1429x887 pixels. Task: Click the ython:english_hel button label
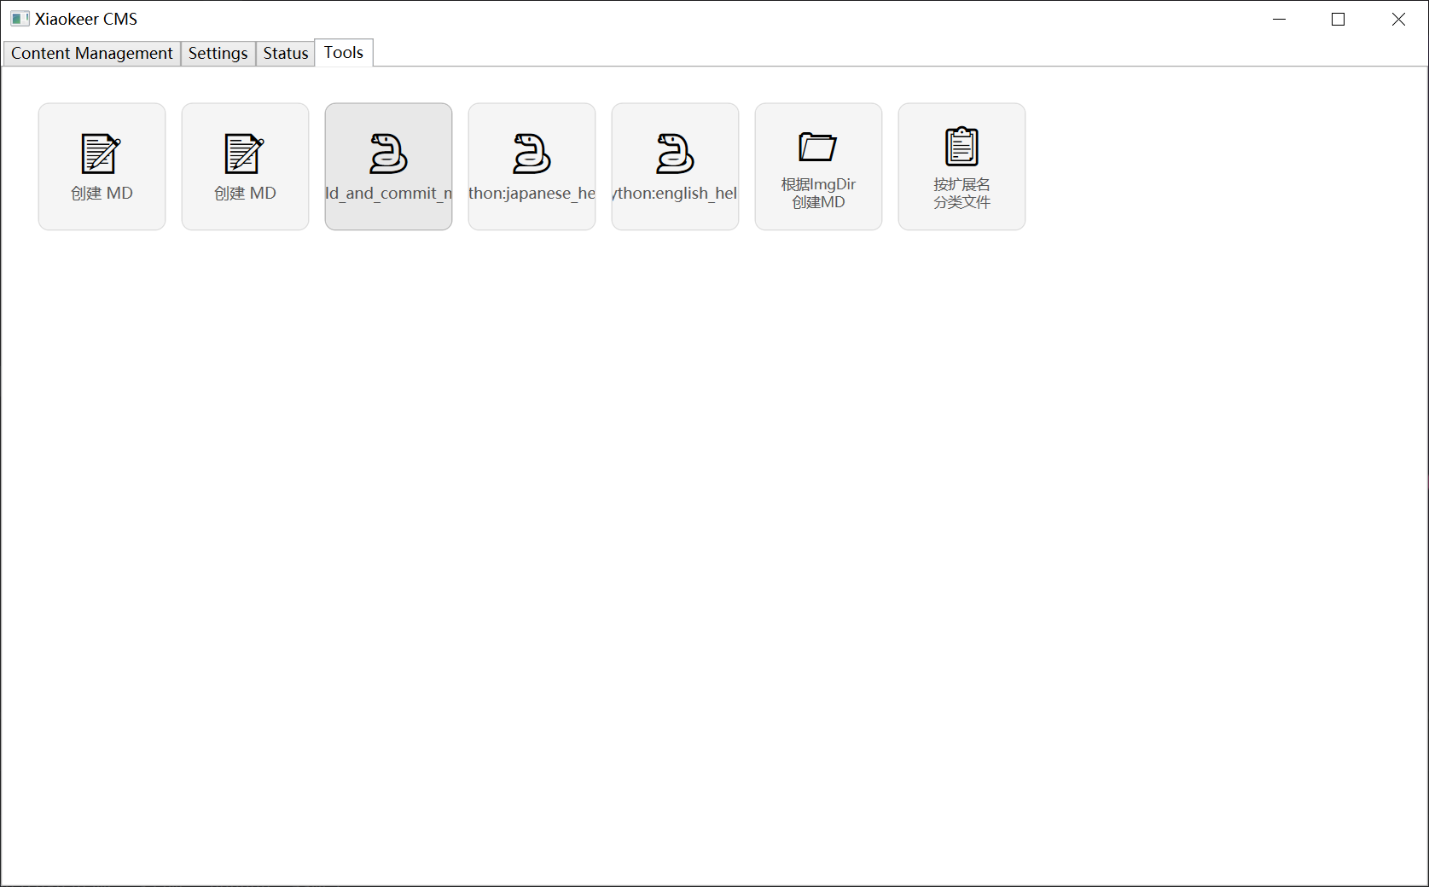(675, 194)
